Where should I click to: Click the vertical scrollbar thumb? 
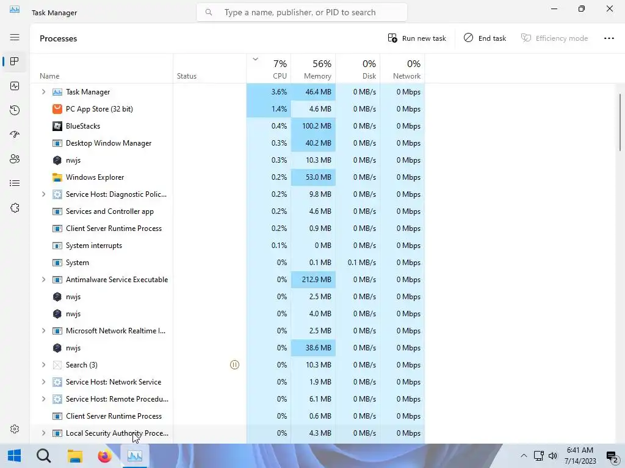620,122
